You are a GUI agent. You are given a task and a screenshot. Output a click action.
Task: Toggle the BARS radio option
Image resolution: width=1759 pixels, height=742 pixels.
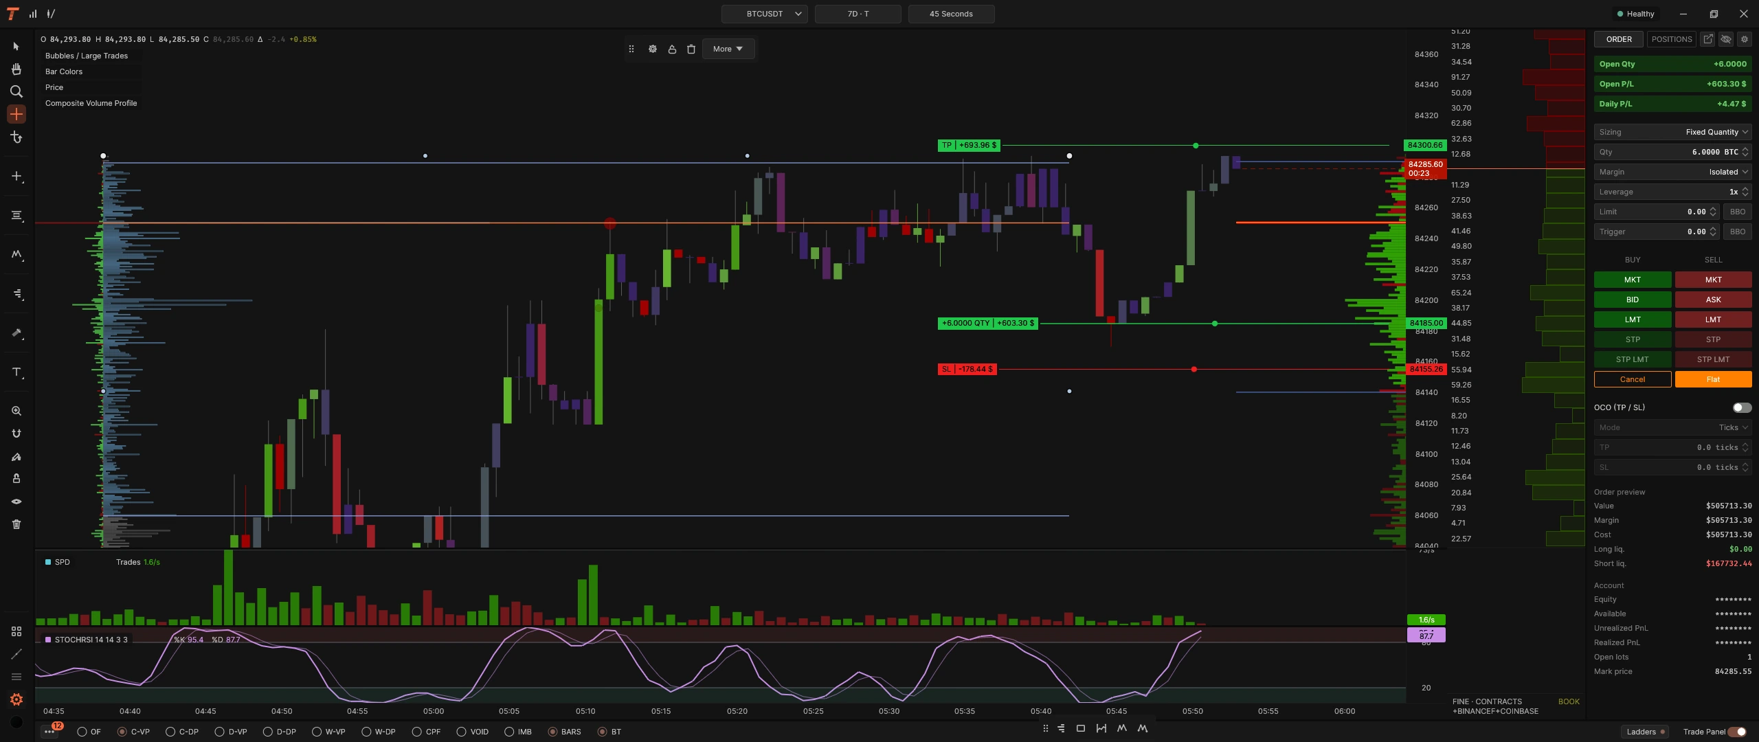tap(552, 732)
